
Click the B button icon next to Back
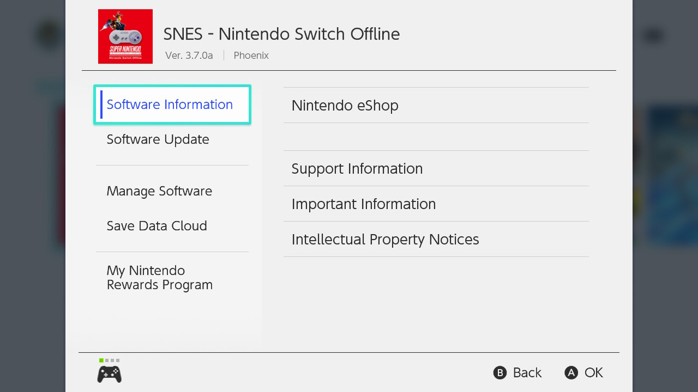pos(500,372)
